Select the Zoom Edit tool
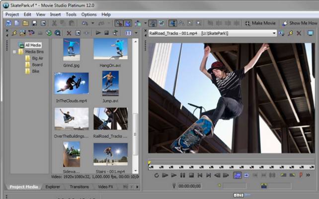The width and height of the screenshot is (319, 199). point(199,23)
